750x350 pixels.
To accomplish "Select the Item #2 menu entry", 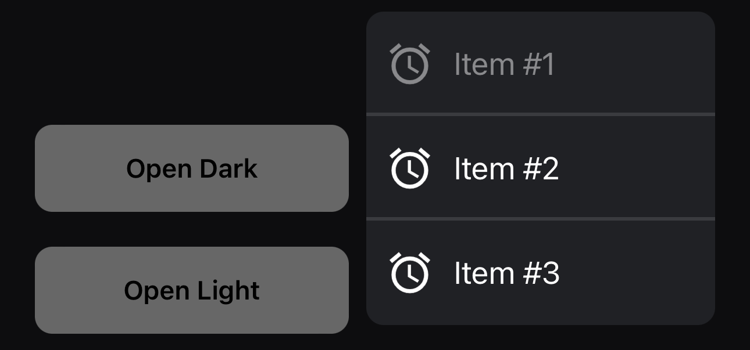I will click(x=540, y=167).
